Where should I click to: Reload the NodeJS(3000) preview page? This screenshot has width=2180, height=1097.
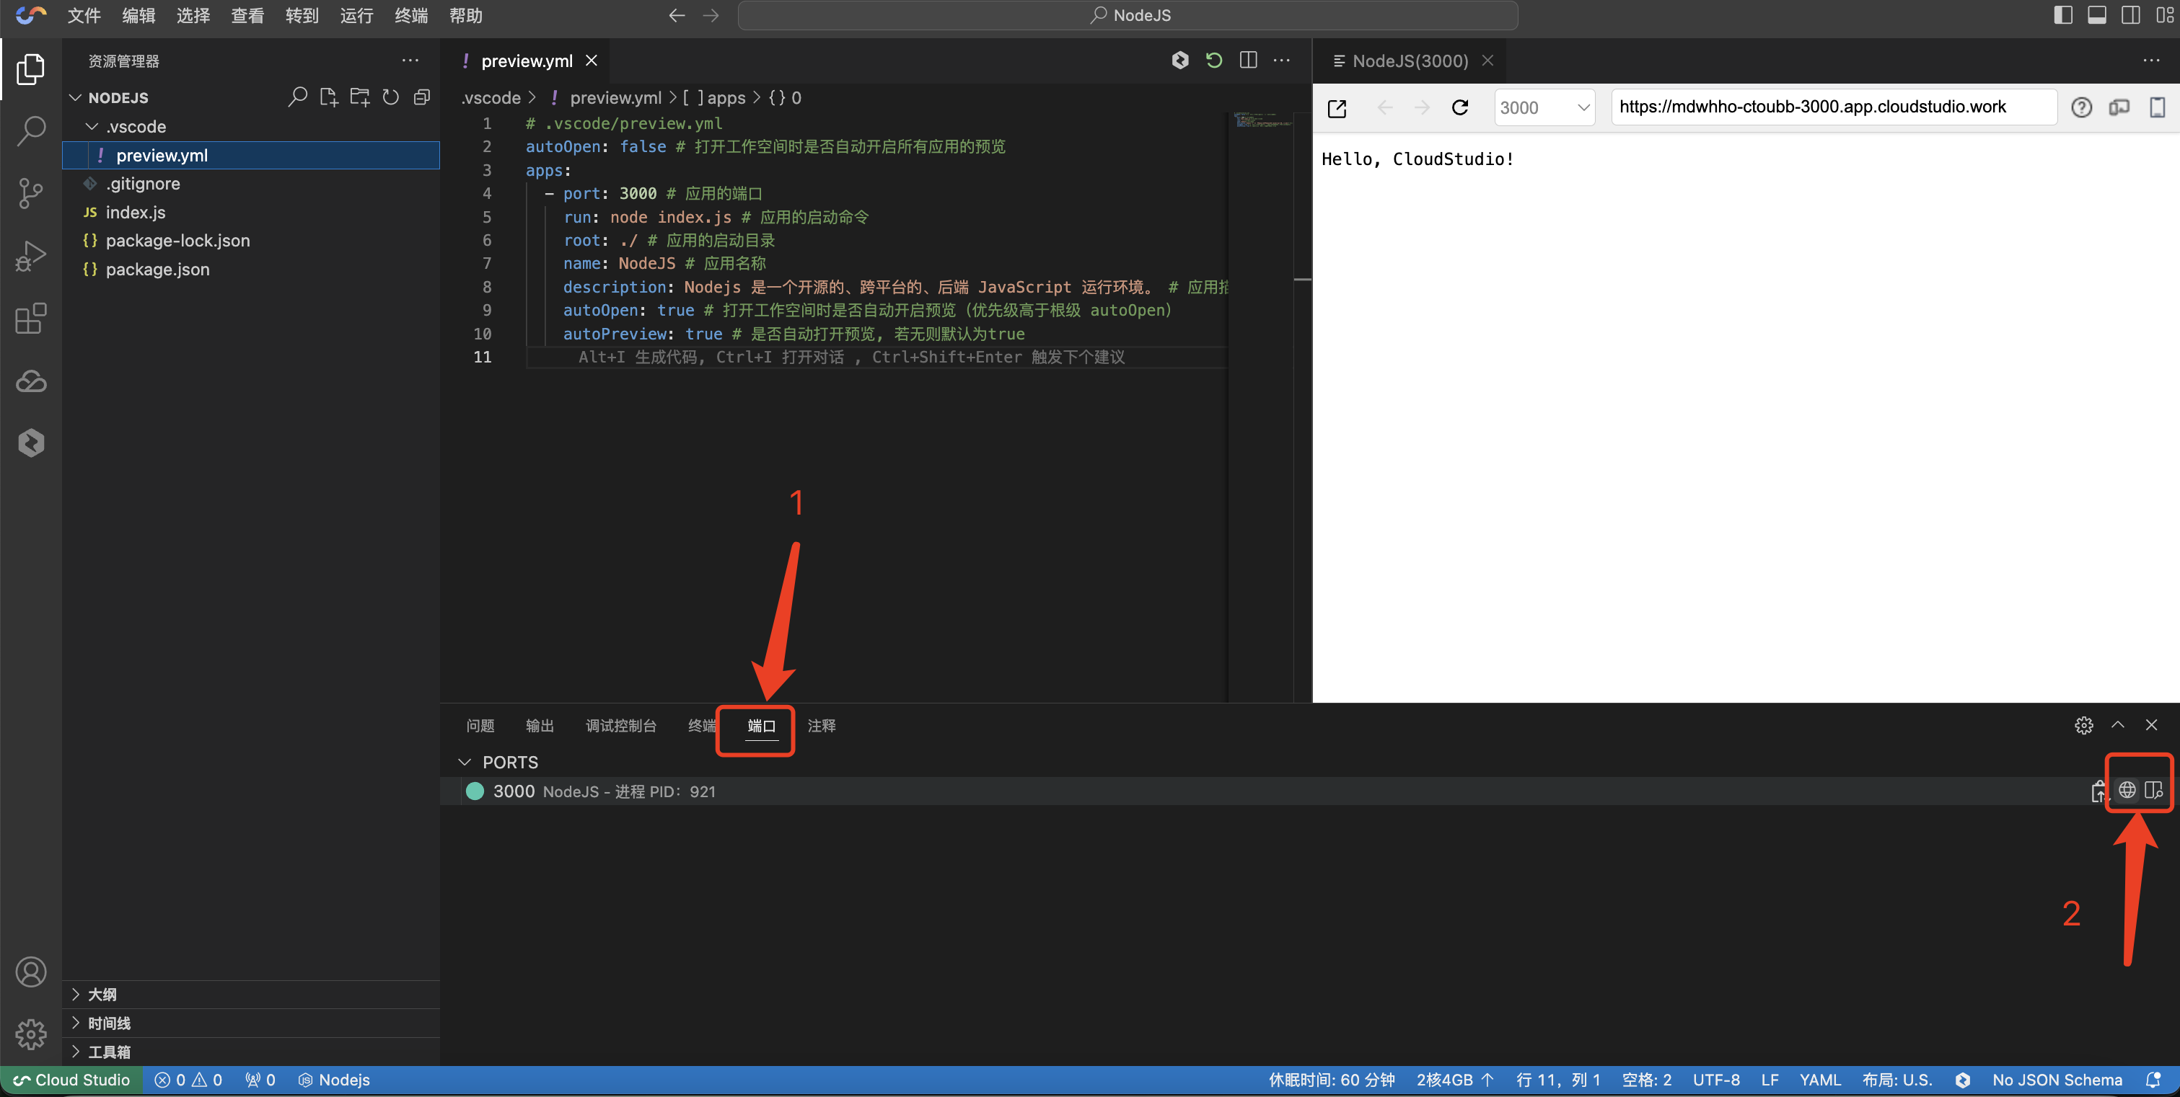1460,107
